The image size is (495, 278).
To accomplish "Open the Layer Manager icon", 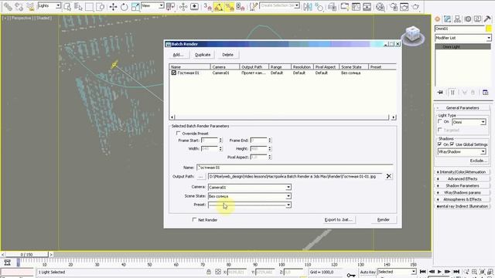I will point(332,7).
